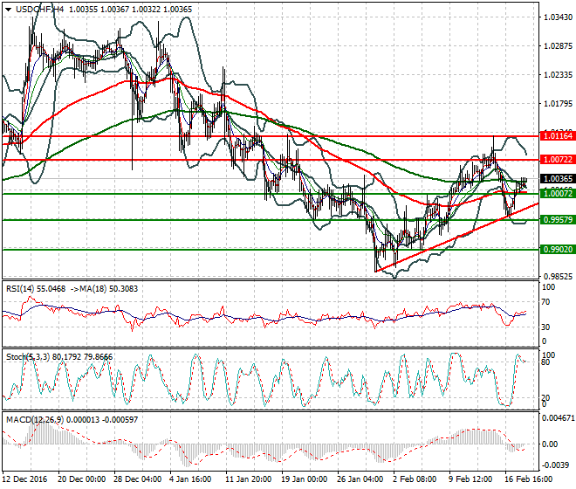Viewport: 576px width, 489px height.
Task: Click the 16 Feb 16:00 time marker
Action: (x=529, y=479)
